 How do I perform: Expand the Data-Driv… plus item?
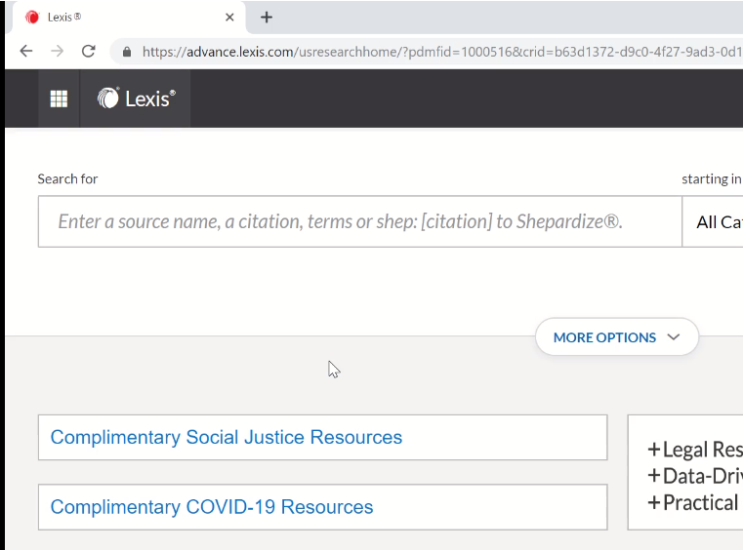[694, 476]
